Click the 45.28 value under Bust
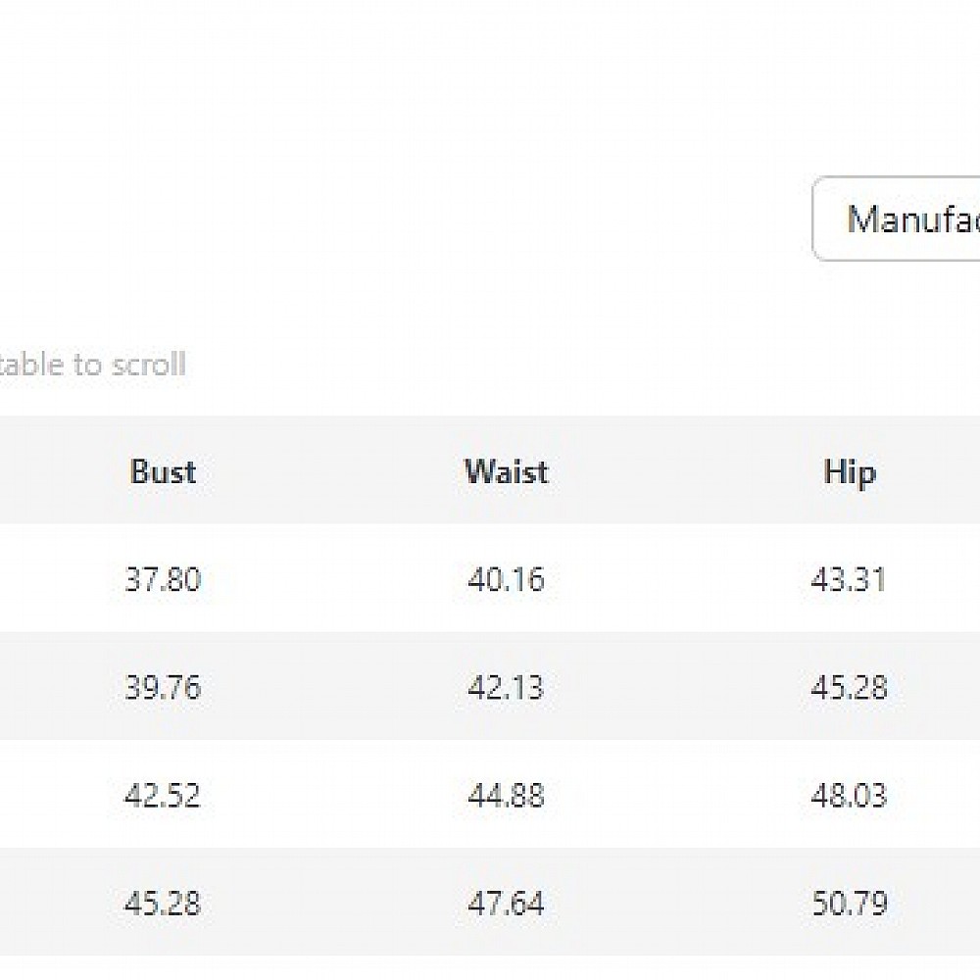The image size is (980, 980). coord(163,903)
